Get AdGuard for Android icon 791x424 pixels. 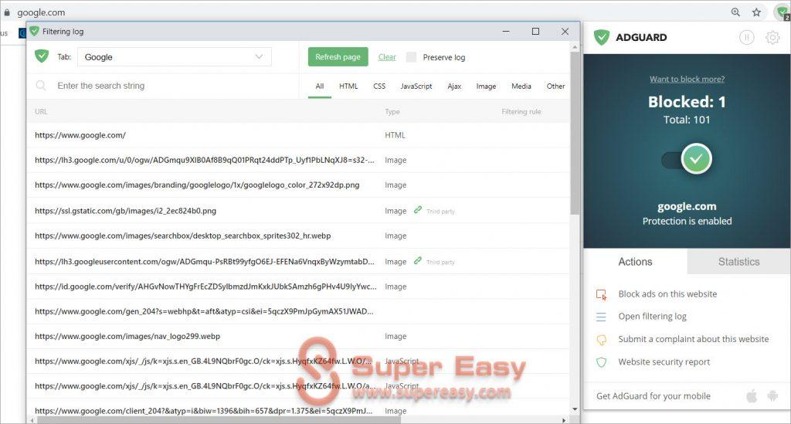[x=772, y=396]
